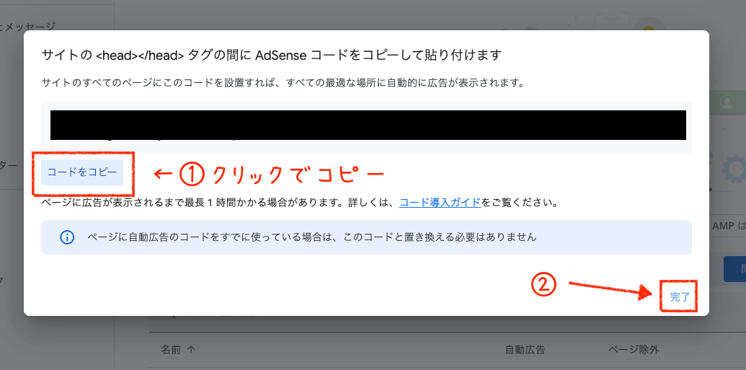This screenshot has height=370, width=746.
Task: Click the blue info circle icon
Action: [67, 237]
